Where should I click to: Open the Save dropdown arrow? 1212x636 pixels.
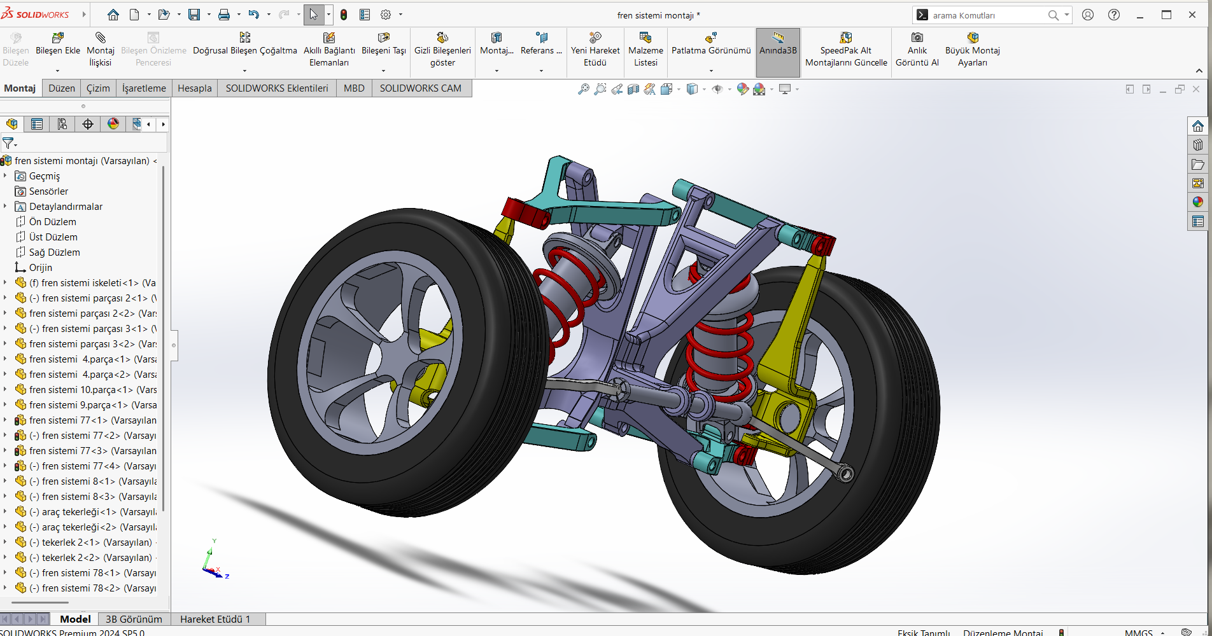point(209,15)
